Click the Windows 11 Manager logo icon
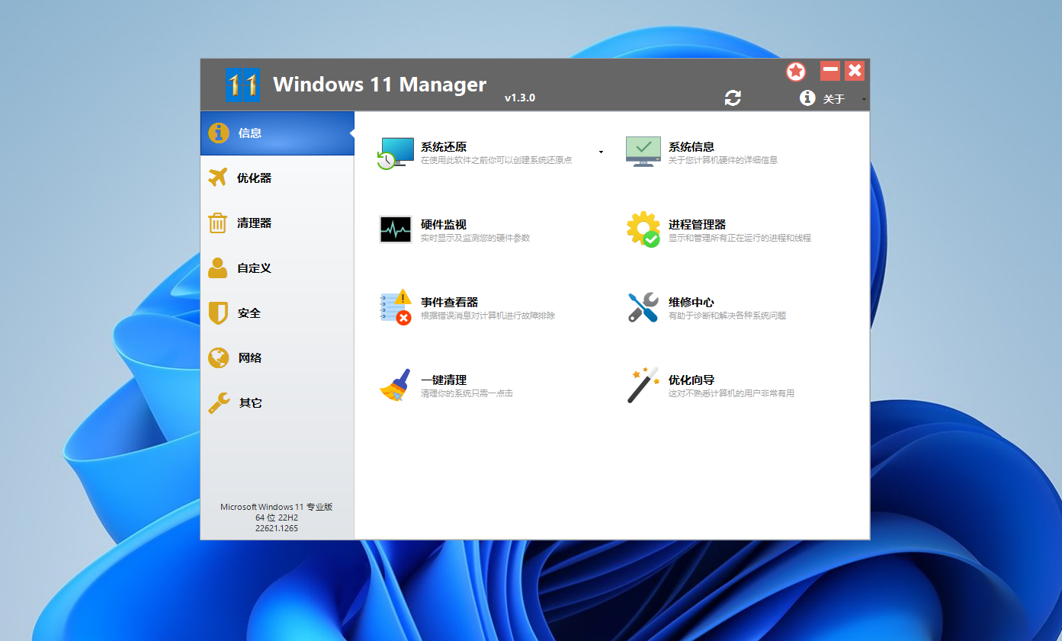The height and width of the screenshot is (641, 1062). (x=243, y=85)
